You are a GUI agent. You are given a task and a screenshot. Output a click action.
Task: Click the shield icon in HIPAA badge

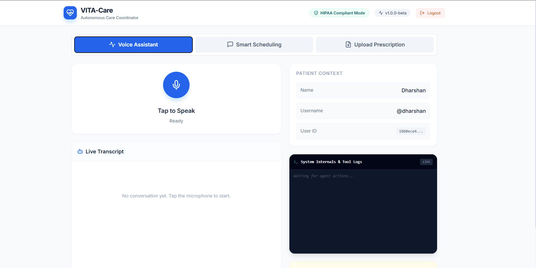(316, 13)
